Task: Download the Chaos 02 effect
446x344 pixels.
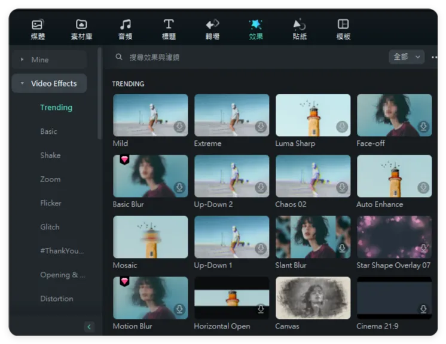Action: click(342, 188)
